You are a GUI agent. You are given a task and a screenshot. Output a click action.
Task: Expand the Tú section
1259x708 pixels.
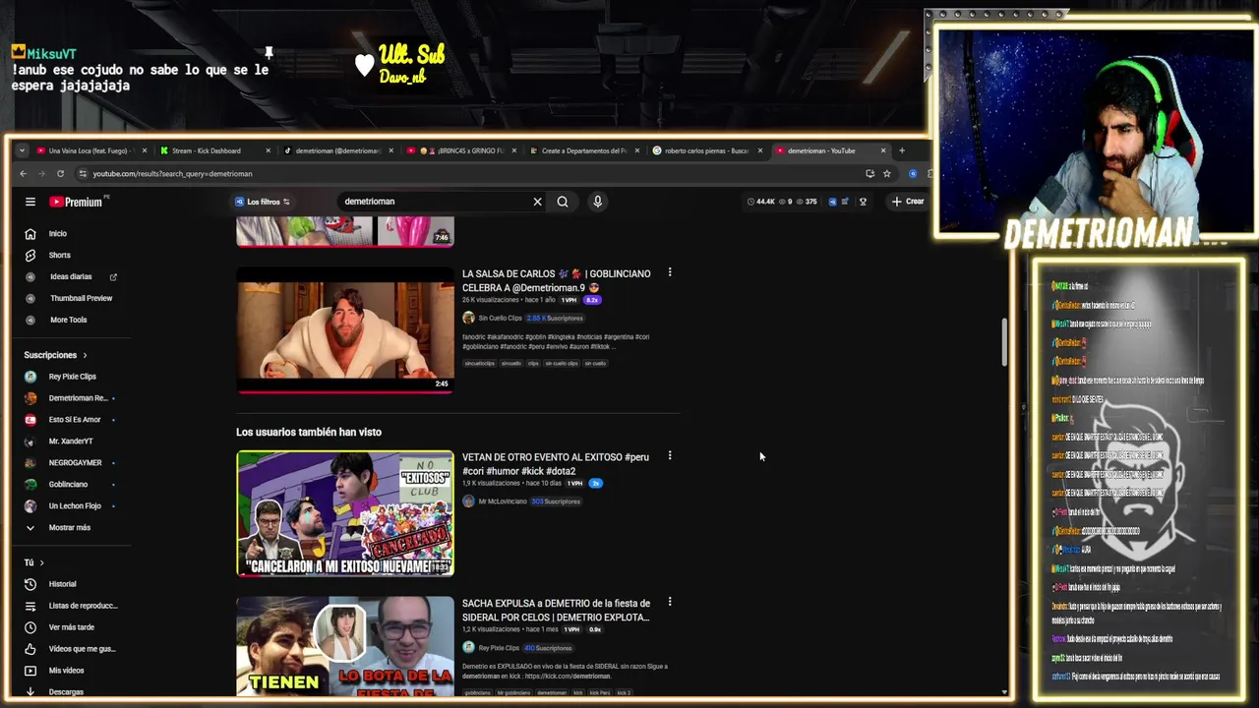pyautogui.click(x=33, y=562)
